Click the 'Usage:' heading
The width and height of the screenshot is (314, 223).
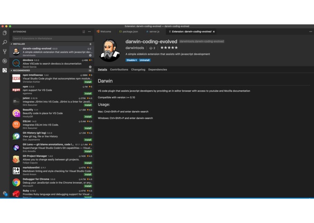coord(104,104)
